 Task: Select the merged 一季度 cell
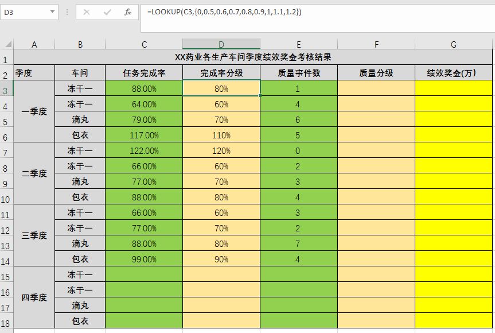coord(34,112)
